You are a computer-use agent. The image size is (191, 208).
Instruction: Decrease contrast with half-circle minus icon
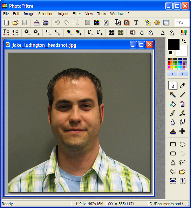coord(48,32)
